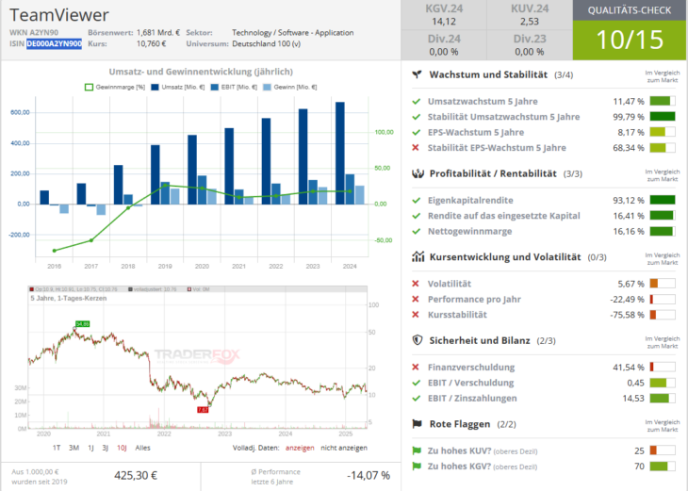Click the WKN A2YN90 text

[34, 32]
